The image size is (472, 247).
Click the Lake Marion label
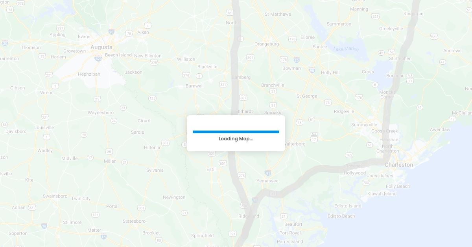346,49
